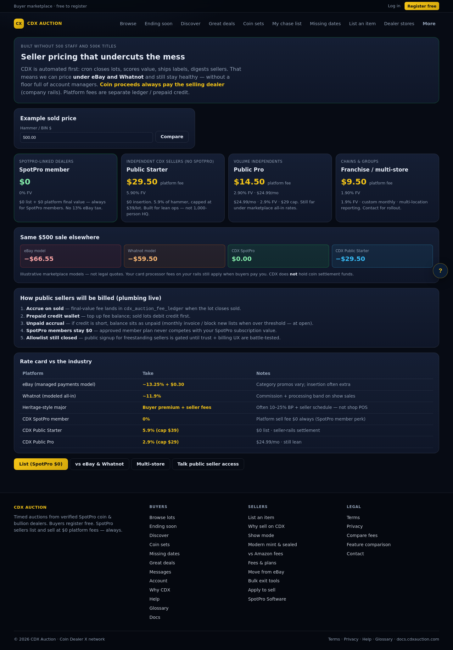Select Discover in the top navigation
The image size is (453, 650).
[191, 24]
